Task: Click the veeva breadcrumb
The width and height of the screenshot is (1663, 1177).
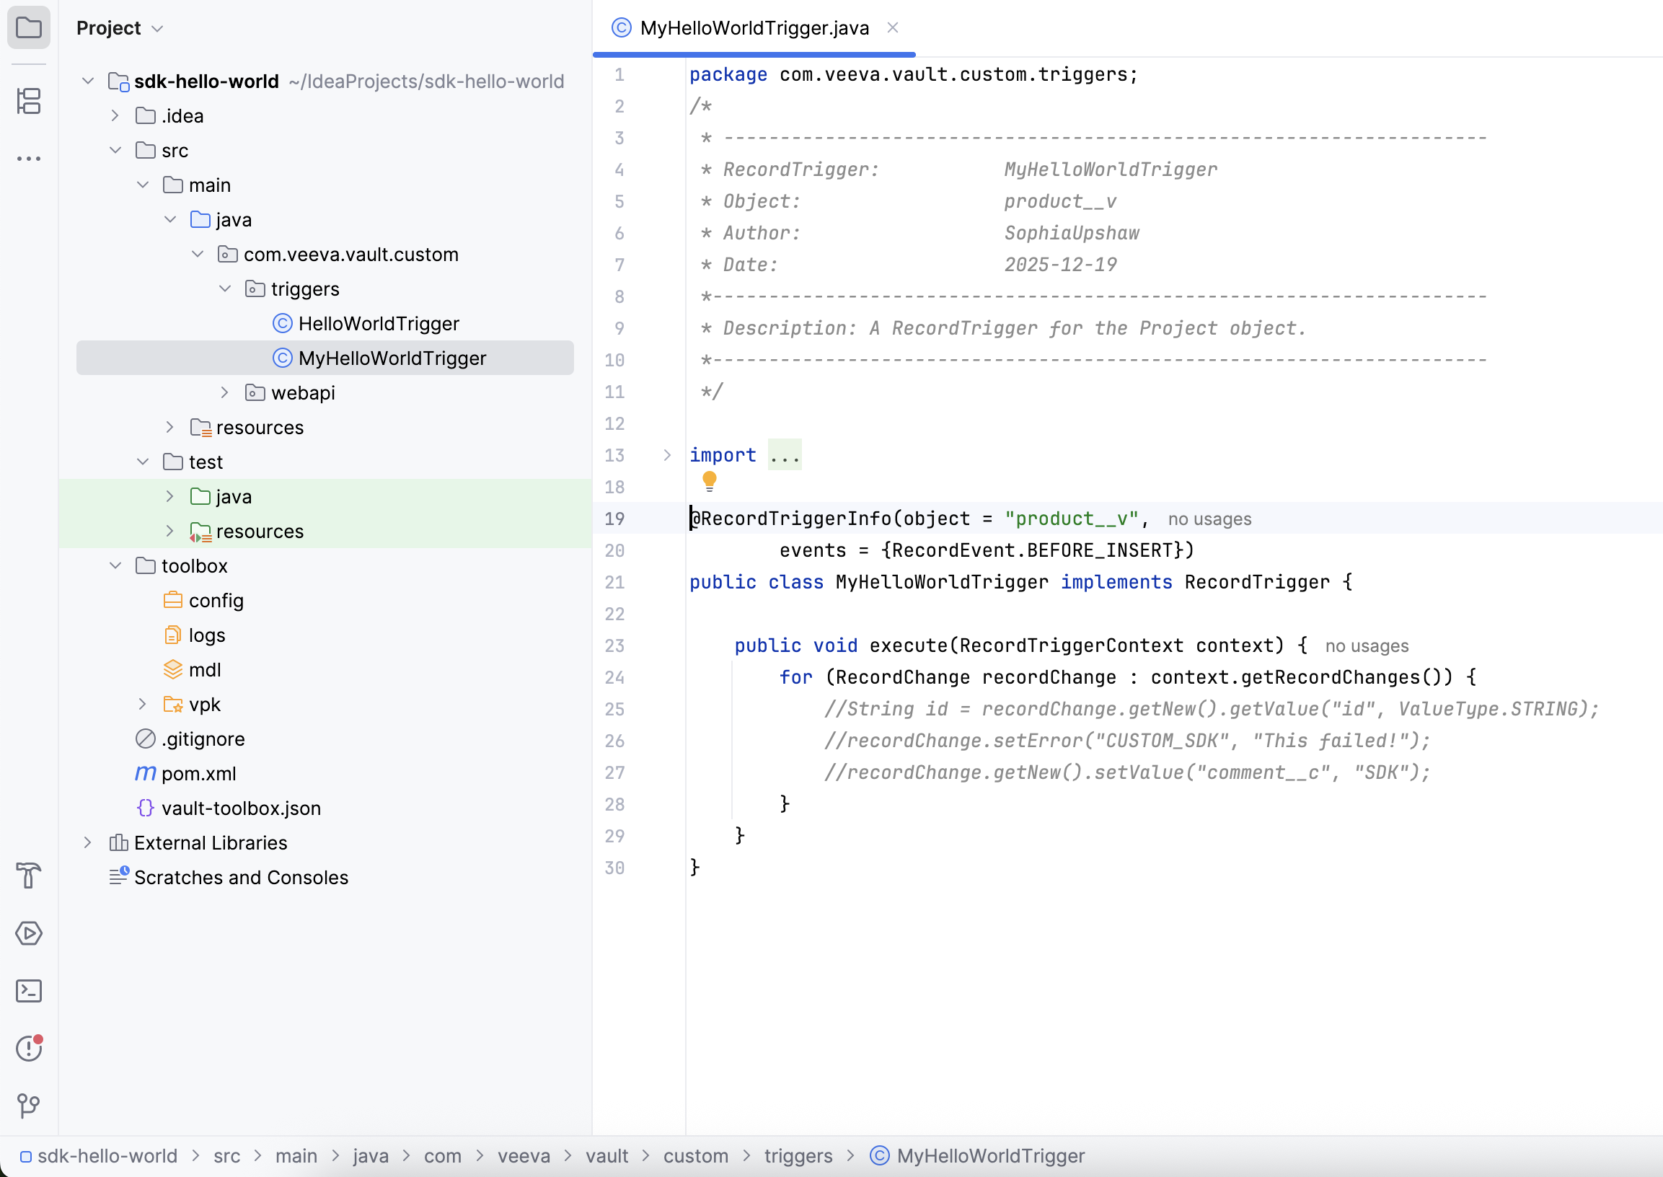Action: [524, 1156]
